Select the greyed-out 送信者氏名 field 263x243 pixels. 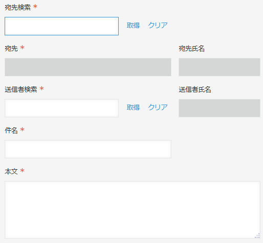[220, 108]
